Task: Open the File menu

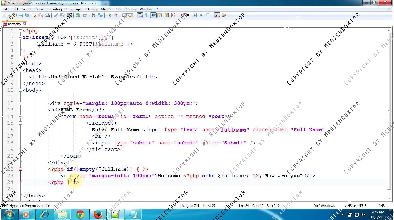Action: [6, 9]
